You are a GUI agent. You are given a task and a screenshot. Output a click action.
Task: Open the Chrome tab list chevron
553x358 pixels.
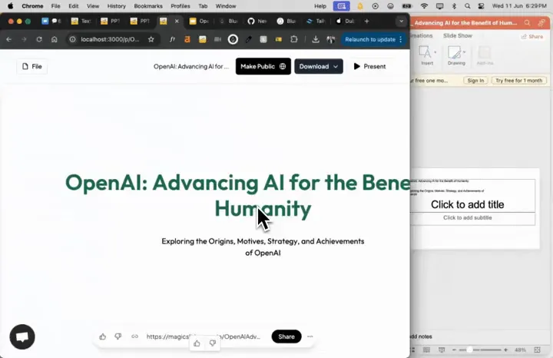click(x=401, y=22)
